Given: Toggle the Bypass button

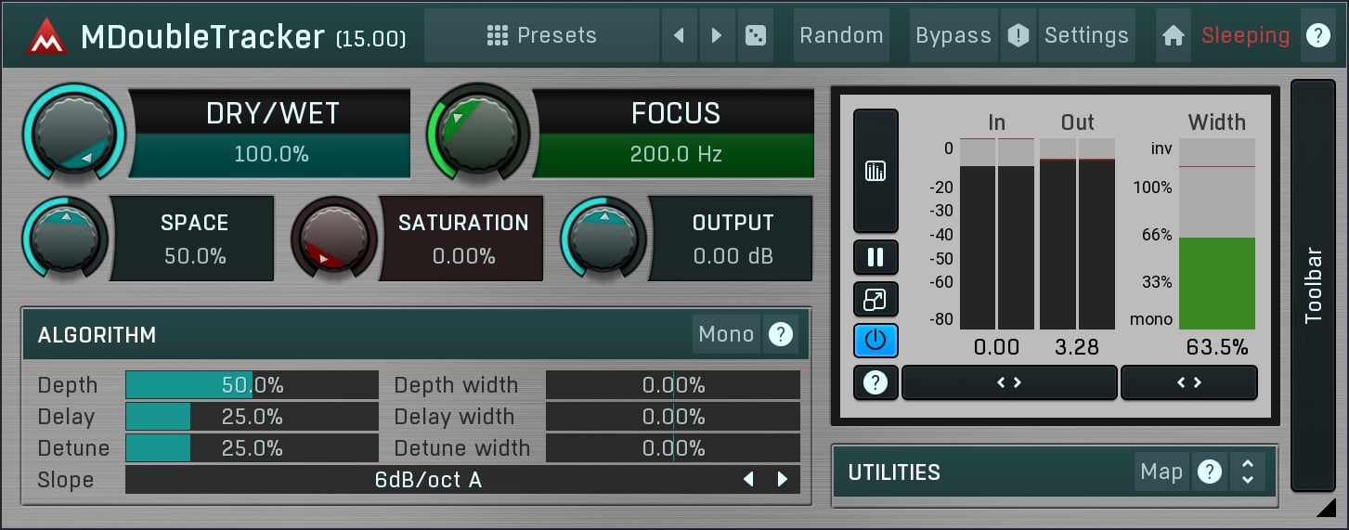Looking at the screenshot, I should 953,36.
